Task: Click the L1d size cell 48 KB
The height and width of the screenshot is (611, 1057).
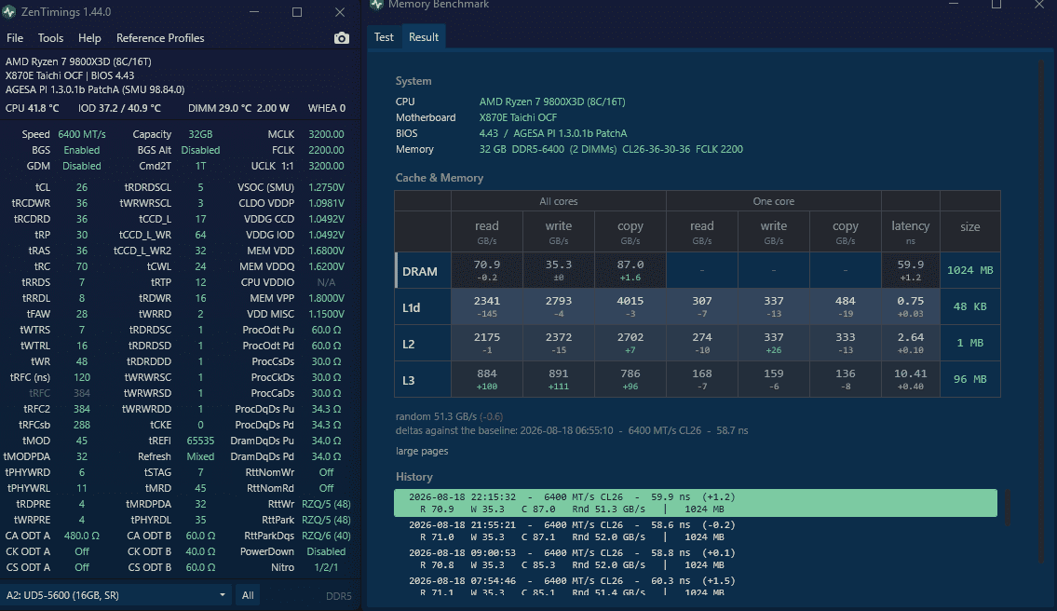Action: coord(970,306)
